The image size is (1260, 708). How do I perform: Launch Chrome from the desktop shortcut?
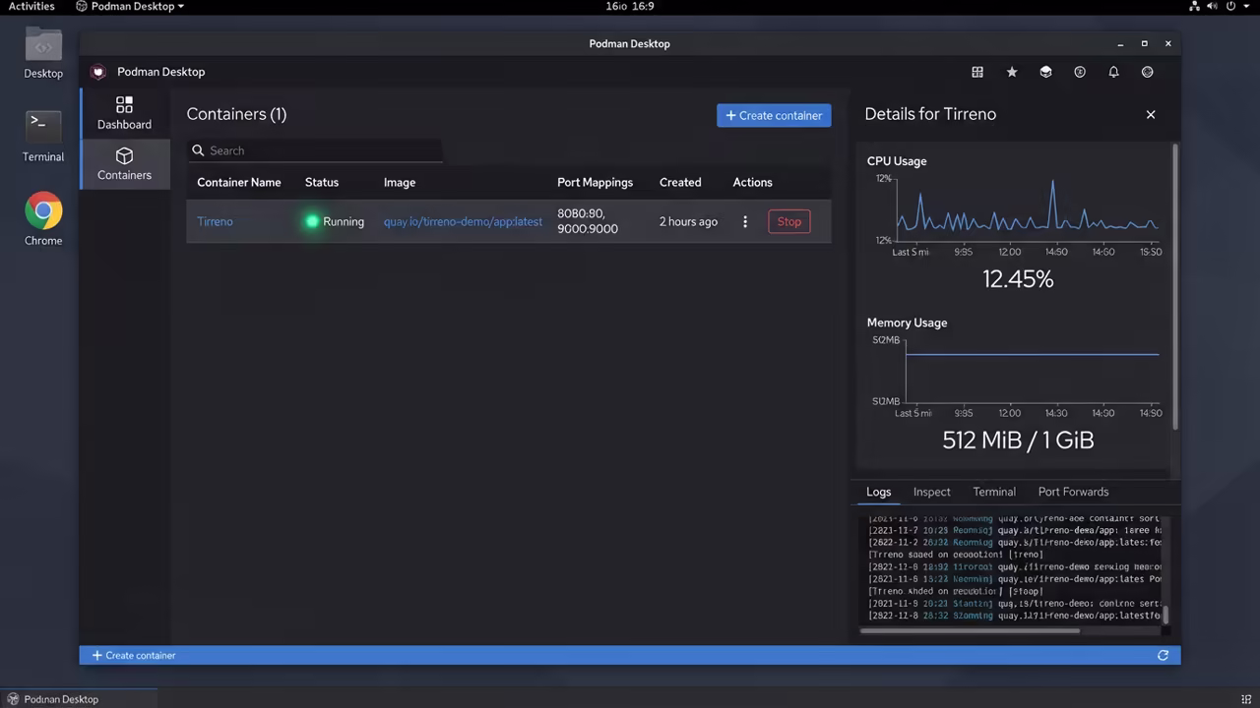[43, 220]
